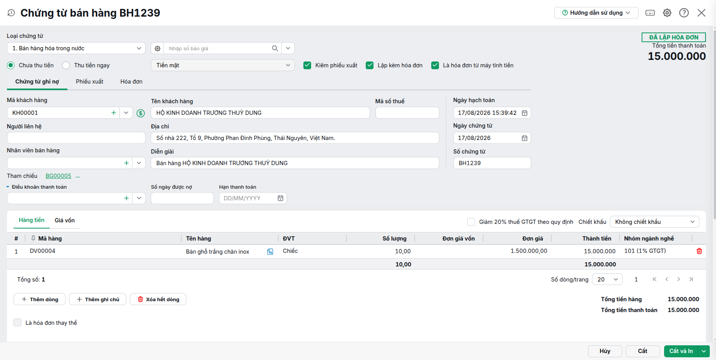Click the Số ngày được nợ field
716x360 pixels.
(x=182, y=198)
